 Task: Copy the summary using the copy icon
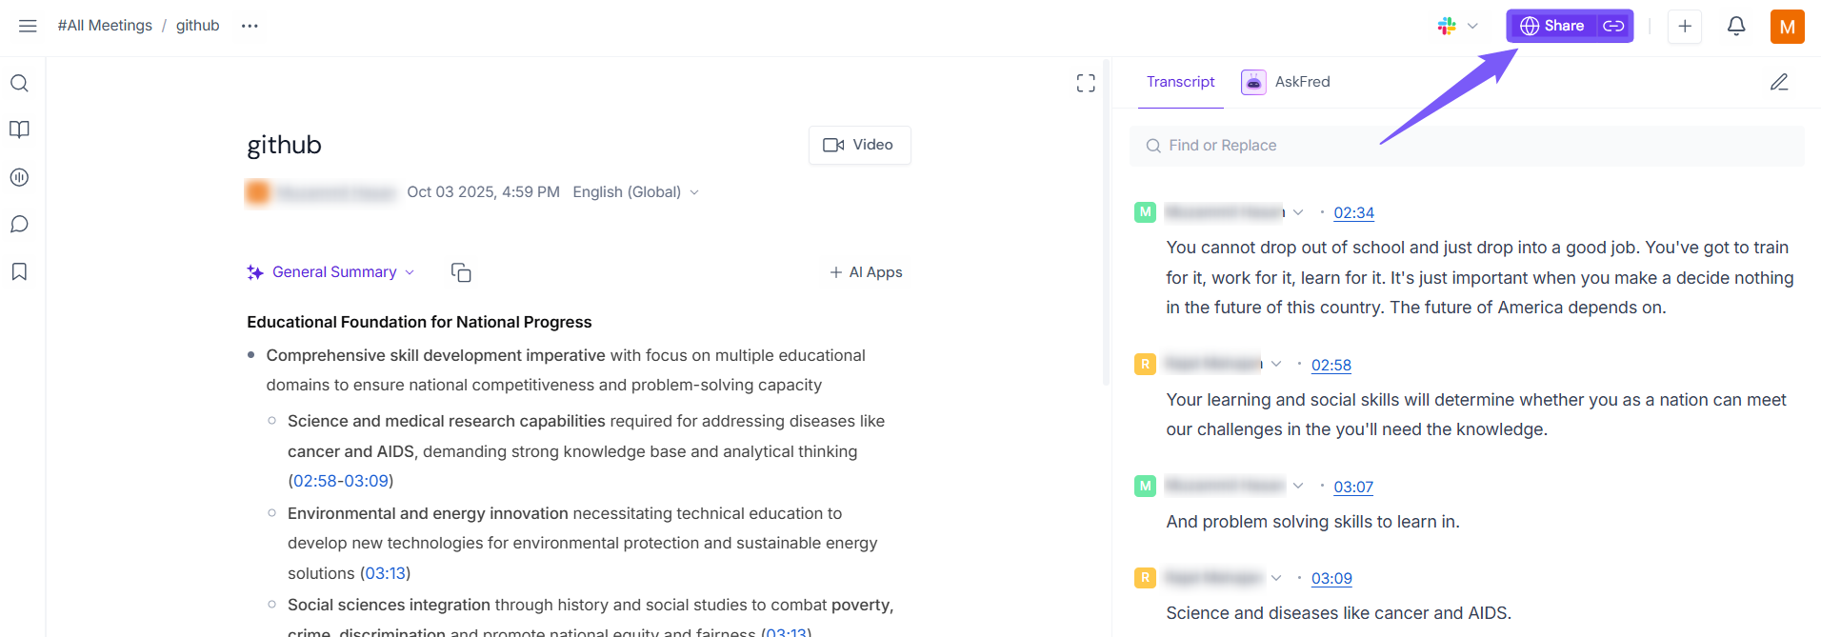(461, 273)
